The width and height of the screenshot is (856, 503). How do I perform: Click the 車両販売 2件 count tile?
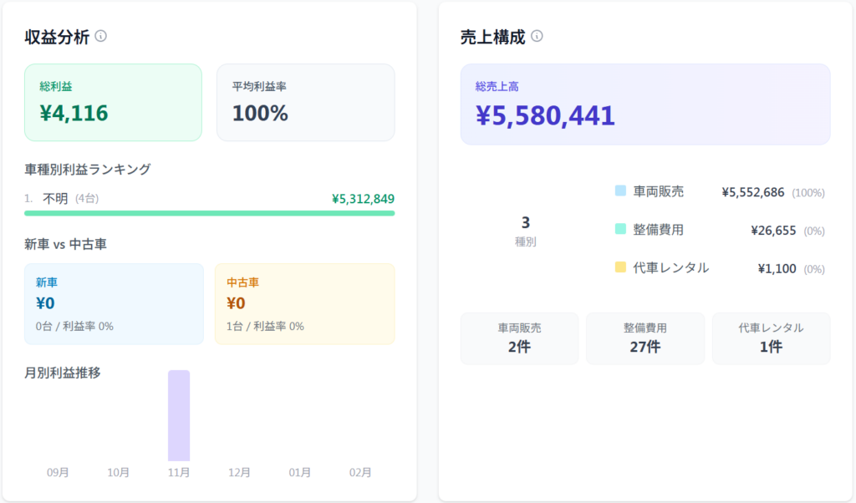tap(519, 338)
